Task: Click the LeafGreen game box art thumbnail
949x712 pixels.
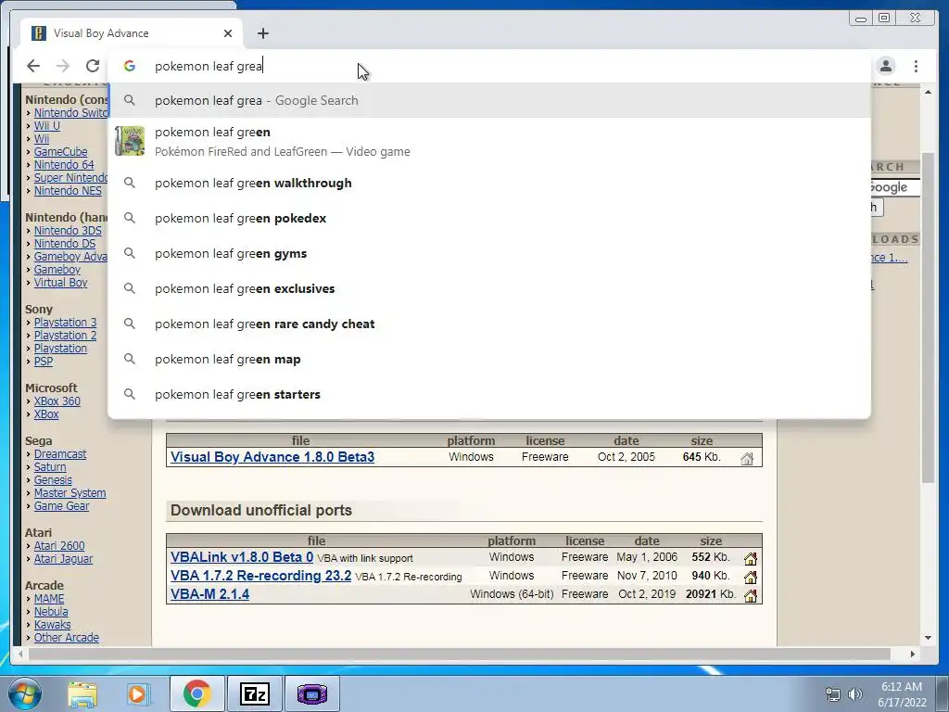Action: (x=130, y=141)
